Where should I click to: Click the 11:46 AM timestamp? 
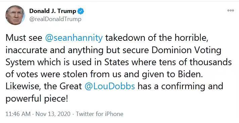pyautogui.click(x=18, y=114)
